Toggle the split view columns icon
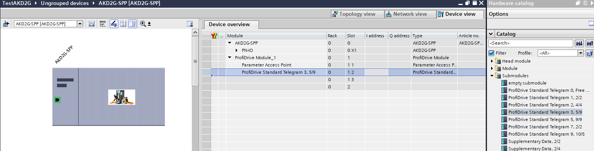Viewport: 594px width, 151px height. tap(133, 24)
